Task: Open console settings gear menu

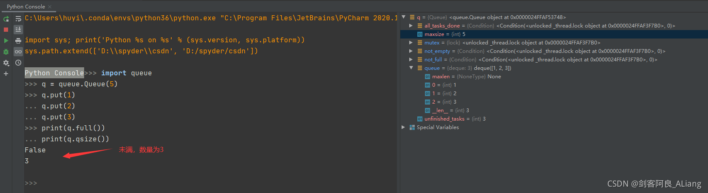Action: [6, 63]
